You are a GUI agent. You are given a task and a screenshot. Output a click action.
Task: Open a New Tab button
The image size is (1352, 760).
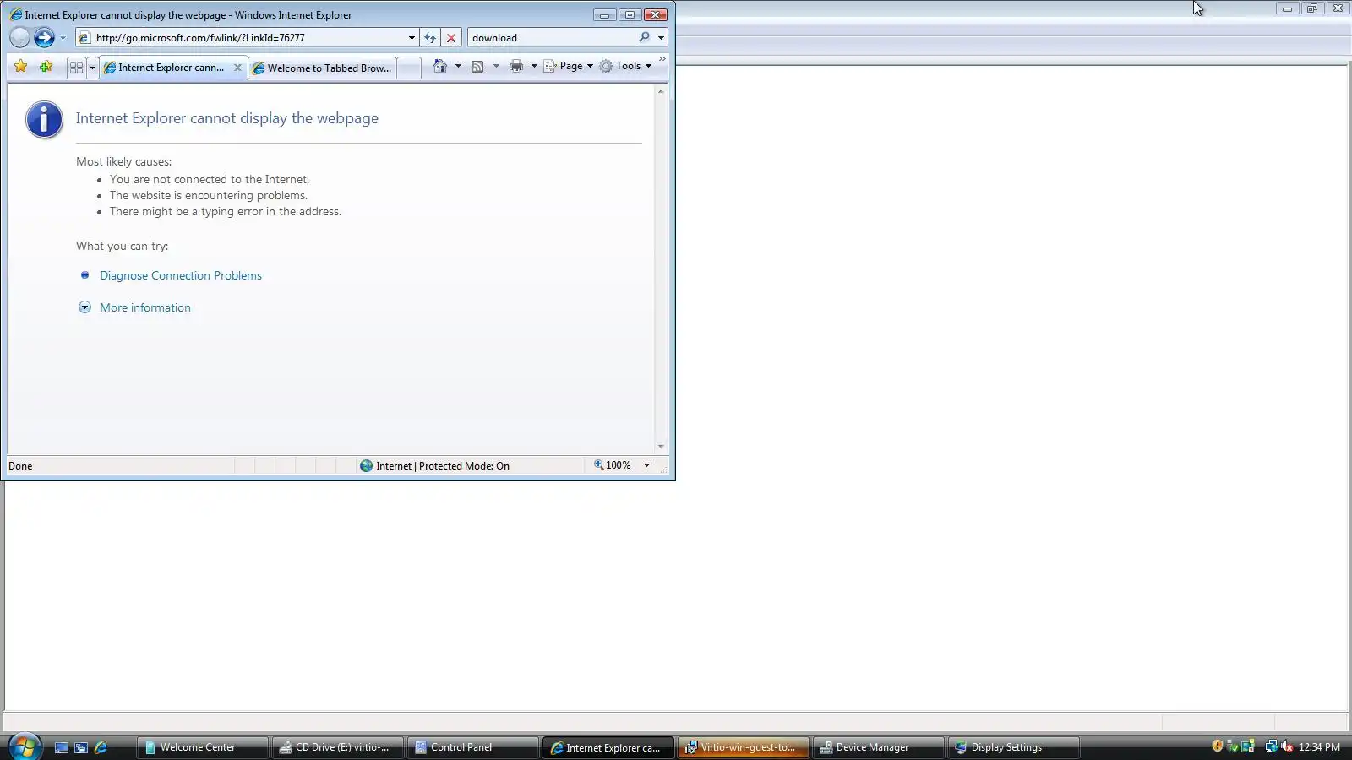click(409, 68)
